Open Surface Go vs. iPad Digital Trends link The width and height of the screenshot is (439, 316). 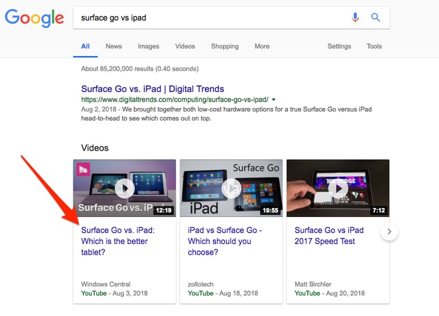point(153,89)
